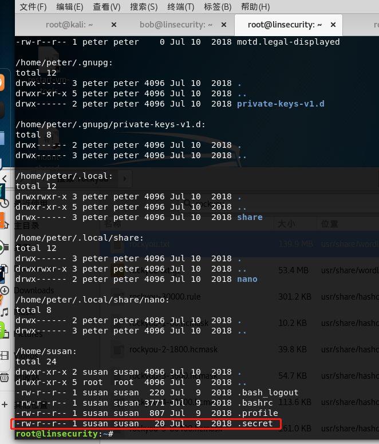
Task: Click the 53.4 MB size cell
Action: (x=293, y=270)
